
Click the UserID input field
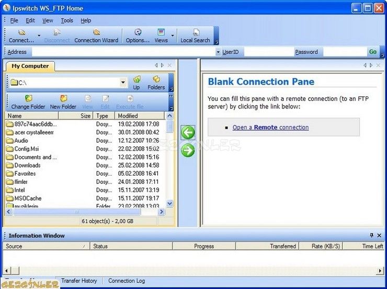click(x=269, y=52)
